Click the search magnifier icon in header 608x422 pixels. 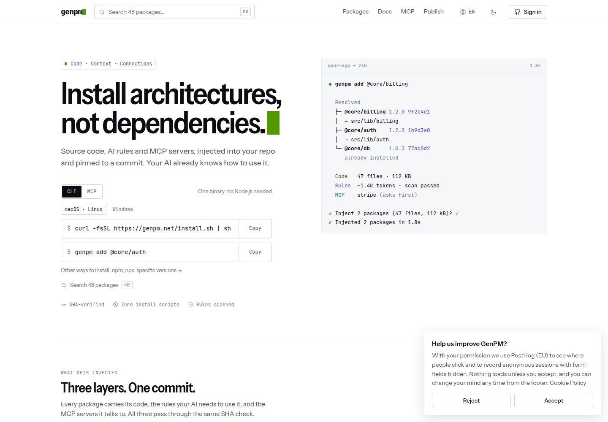pyautogui.click(x=102, y=12)
